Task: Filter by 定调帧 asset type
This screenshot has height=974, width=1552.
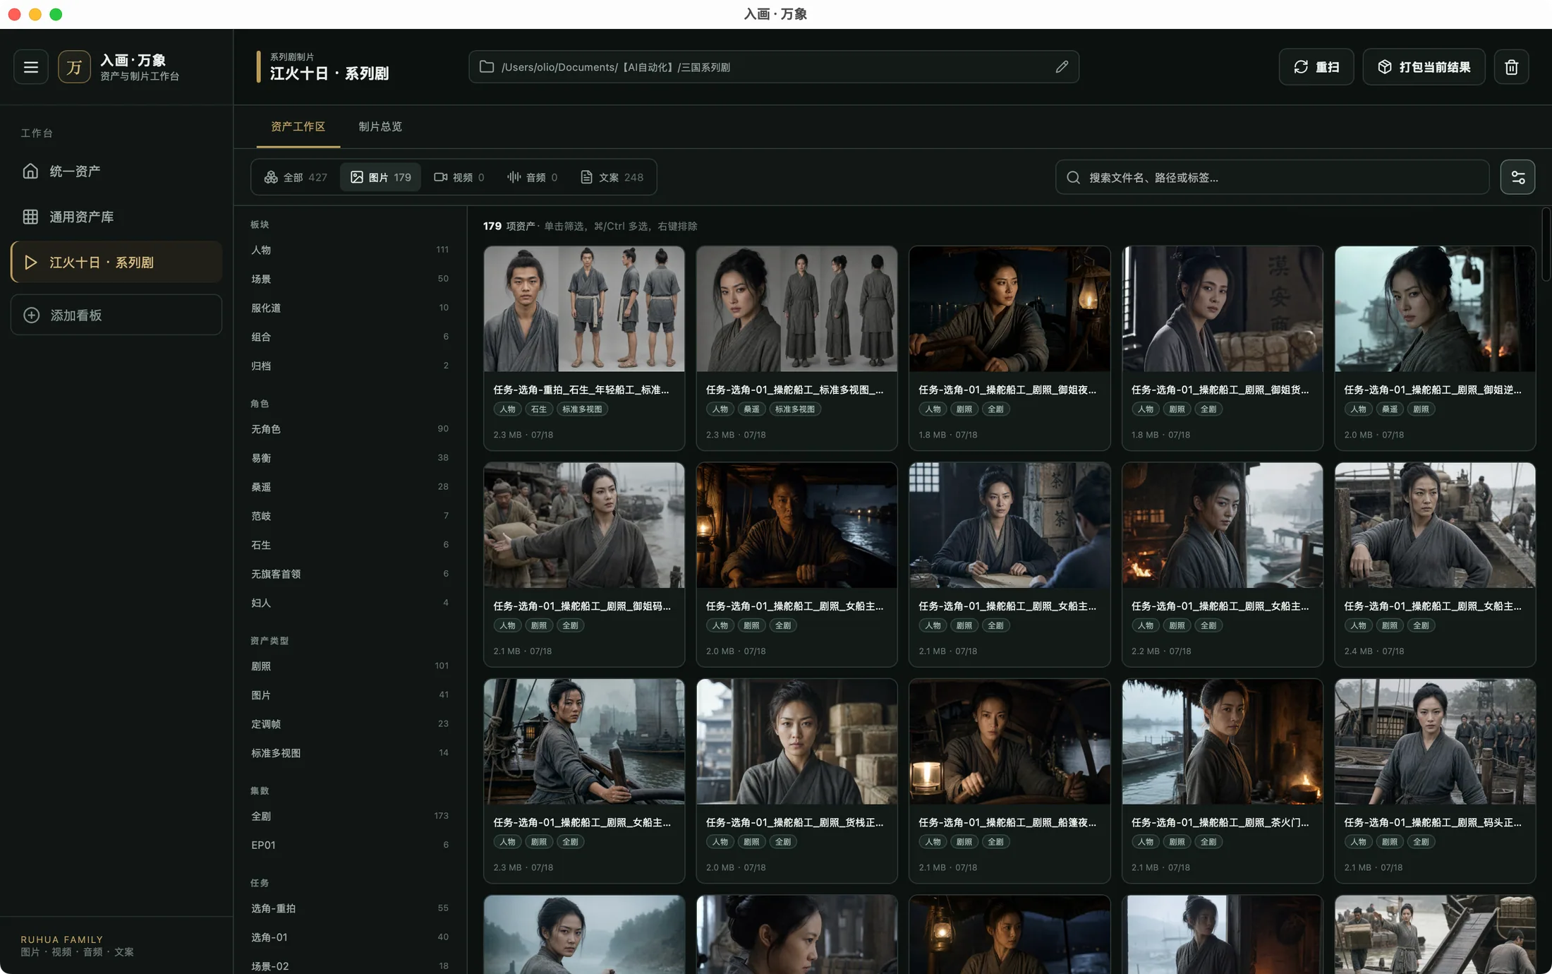Action: (350, 724)
